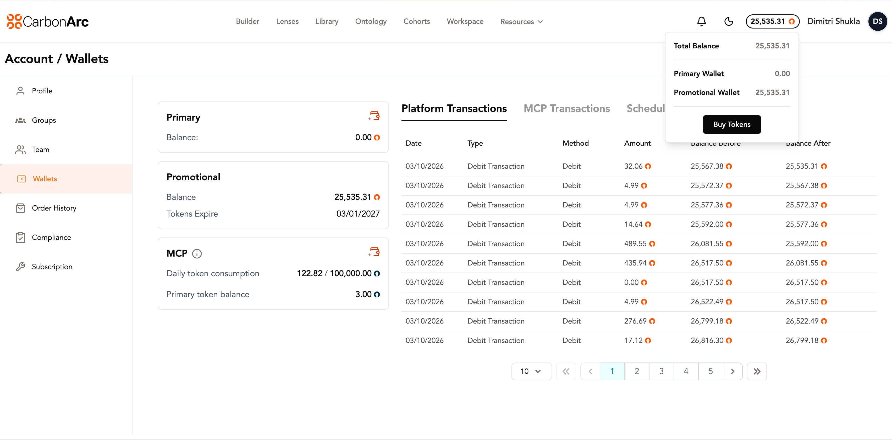Go to transactions page 3
This screenshot has width=892, height=441.
pos(661,371)
